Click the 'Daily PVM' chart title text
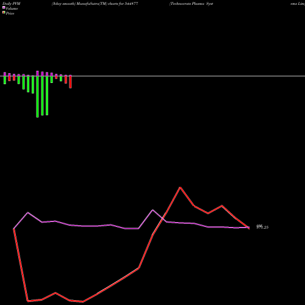Image resolution: width=305 pixels, height=305 pixels. coord(12,4)
